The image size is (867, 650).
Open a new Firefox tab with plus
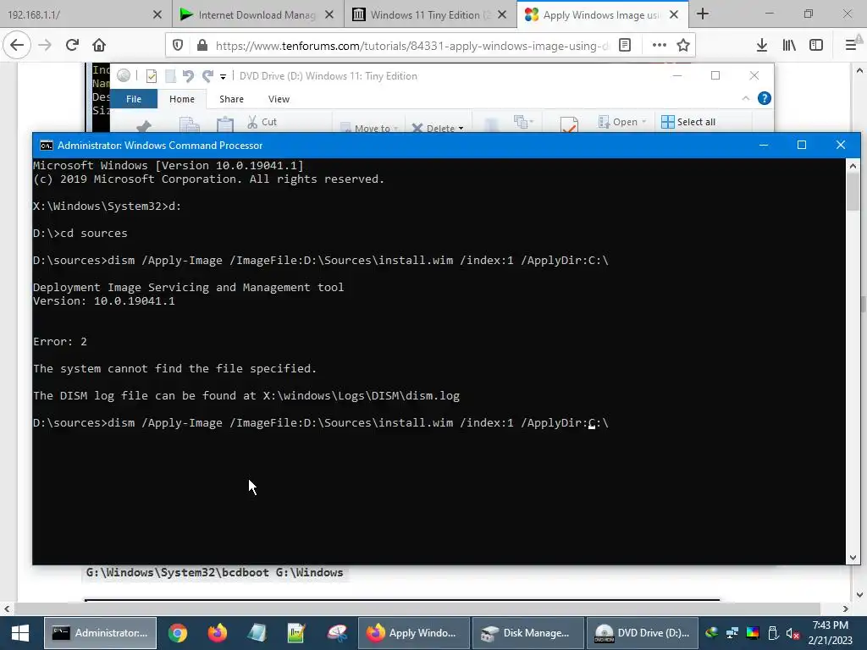click(x=703, y=14)
